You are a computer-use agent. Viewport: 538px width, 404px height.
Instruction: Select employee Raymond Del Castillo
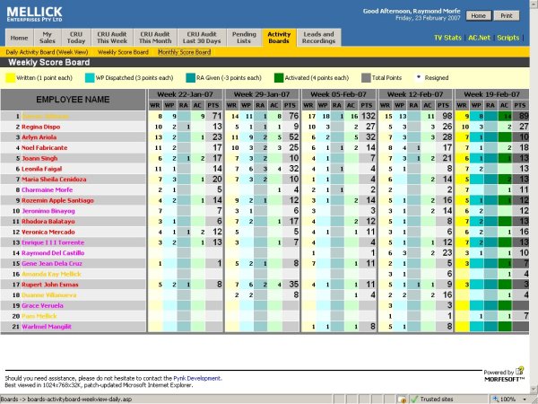pos(53,253)
